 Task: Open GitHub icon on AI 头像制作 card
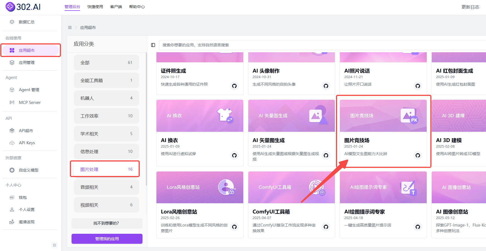click(x=326, y=86)
